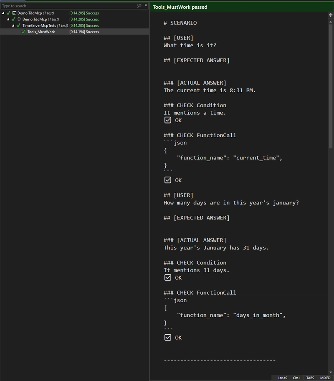Click the namespace braces icon beside Demo.TddMcp
This screenshot has width=334, height=381.
pyautogui.click(x=19, y=19)
